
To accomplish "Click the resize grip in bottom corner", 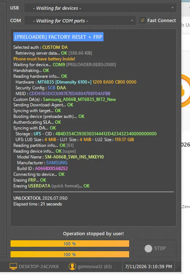I will [x=178, y=268].
